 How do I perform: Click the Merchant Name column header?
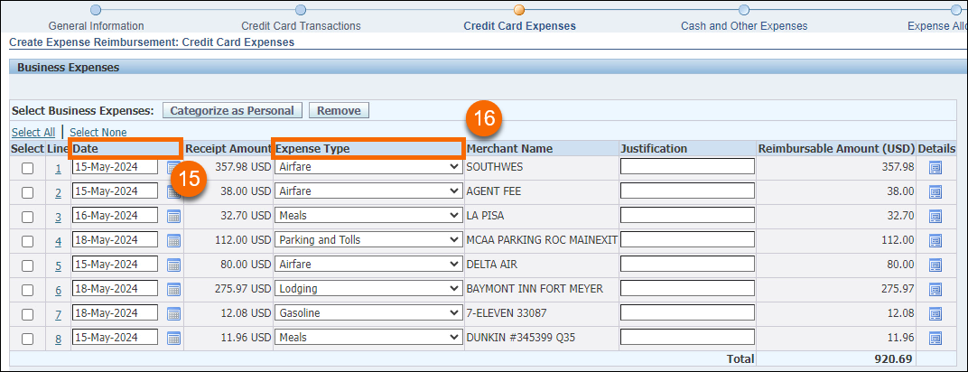(x=510, y=149)
